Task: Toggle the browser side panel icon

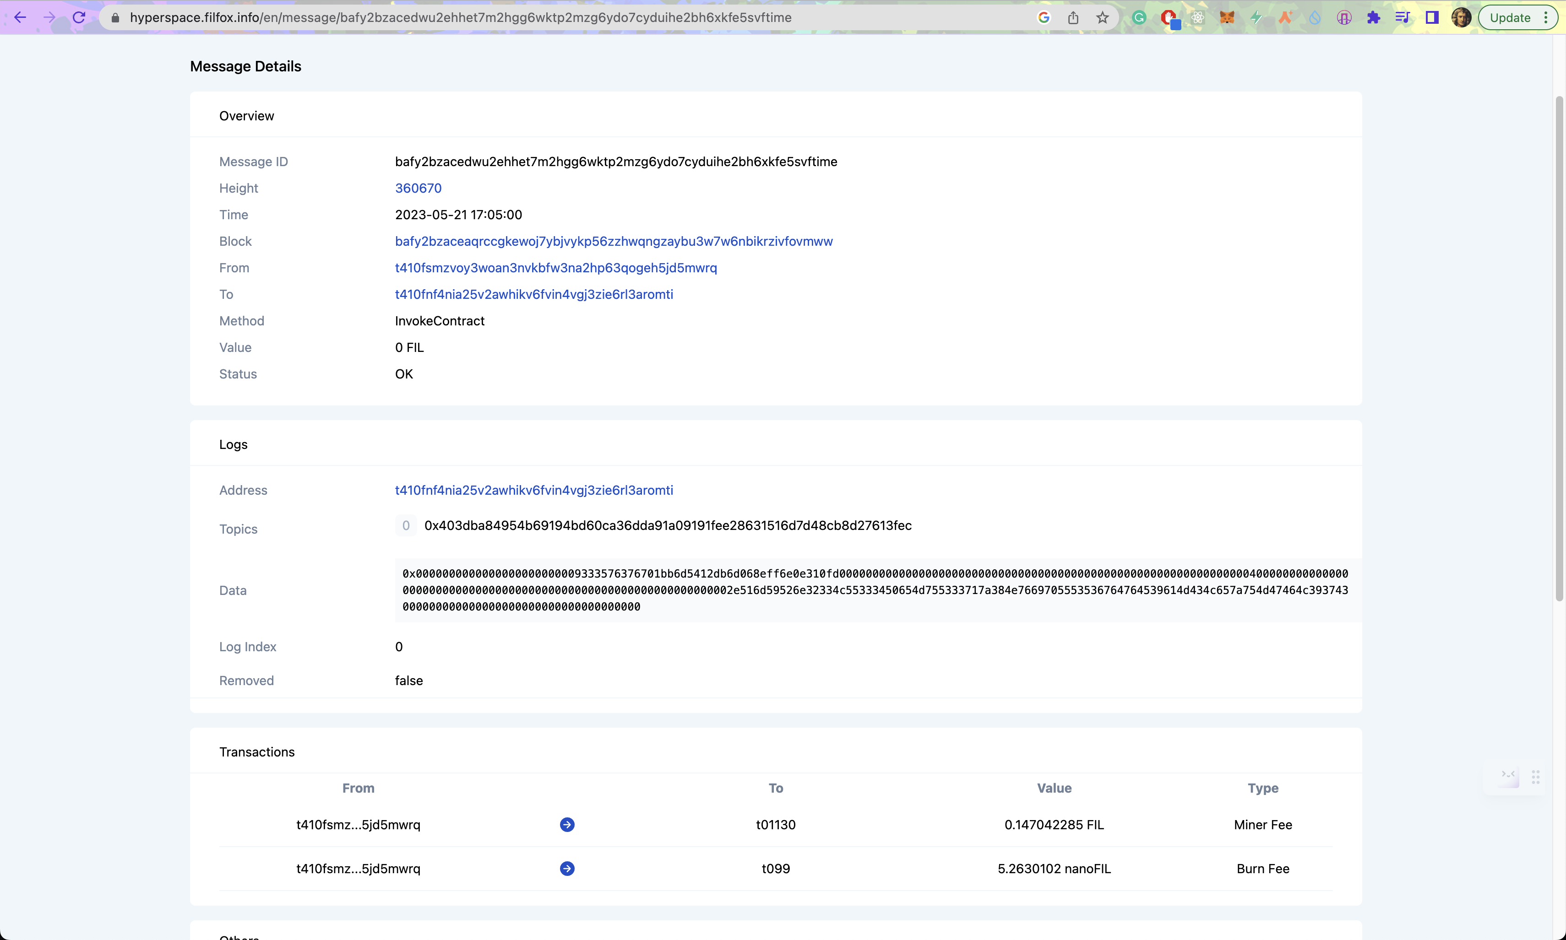Action: click(x=1432, y=18)
